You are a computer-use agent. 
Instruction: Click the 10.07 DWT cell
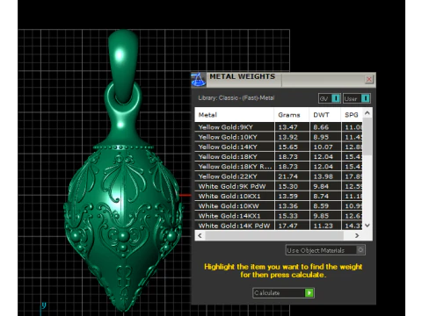click(x=325, y=147)
